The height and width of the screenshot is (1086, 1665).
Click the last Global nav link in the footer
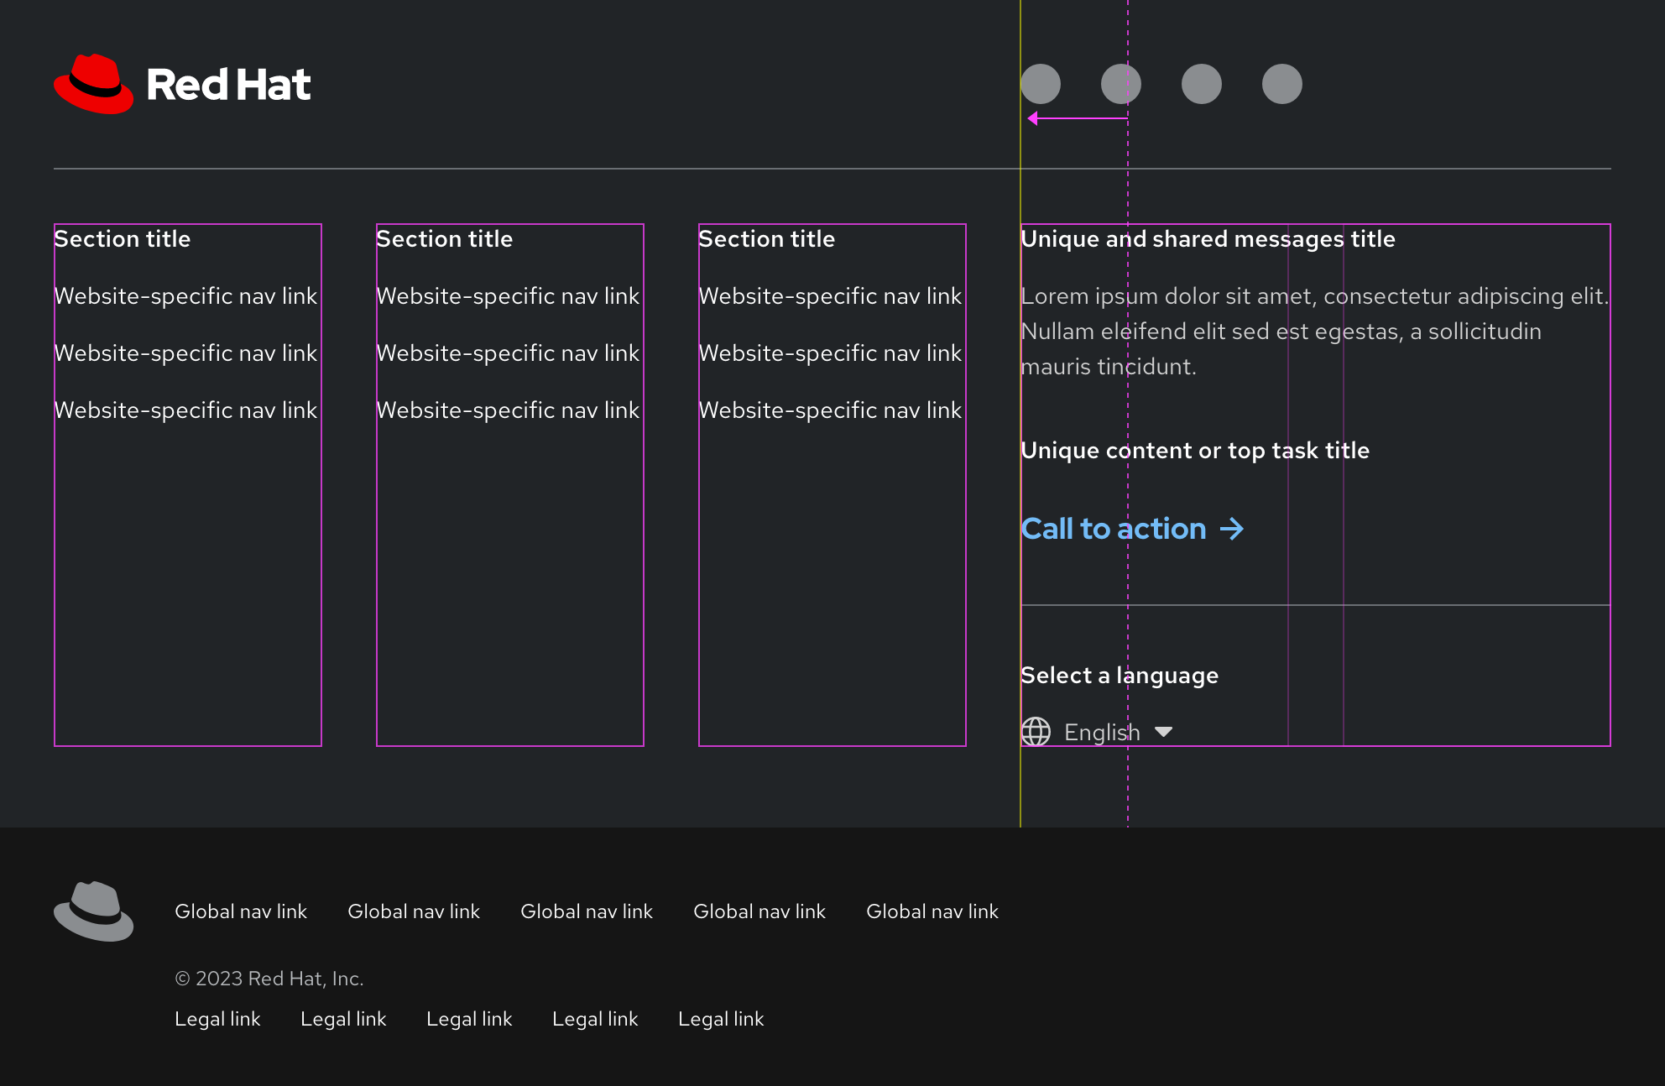coord(932,911)
